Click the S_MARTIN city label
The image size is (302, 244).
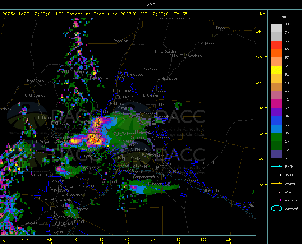139,149
